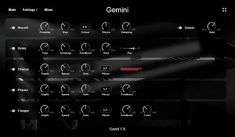
Task: Click the Reverb Damping knob
Action: pyautogui.click(x=127, y=26)
